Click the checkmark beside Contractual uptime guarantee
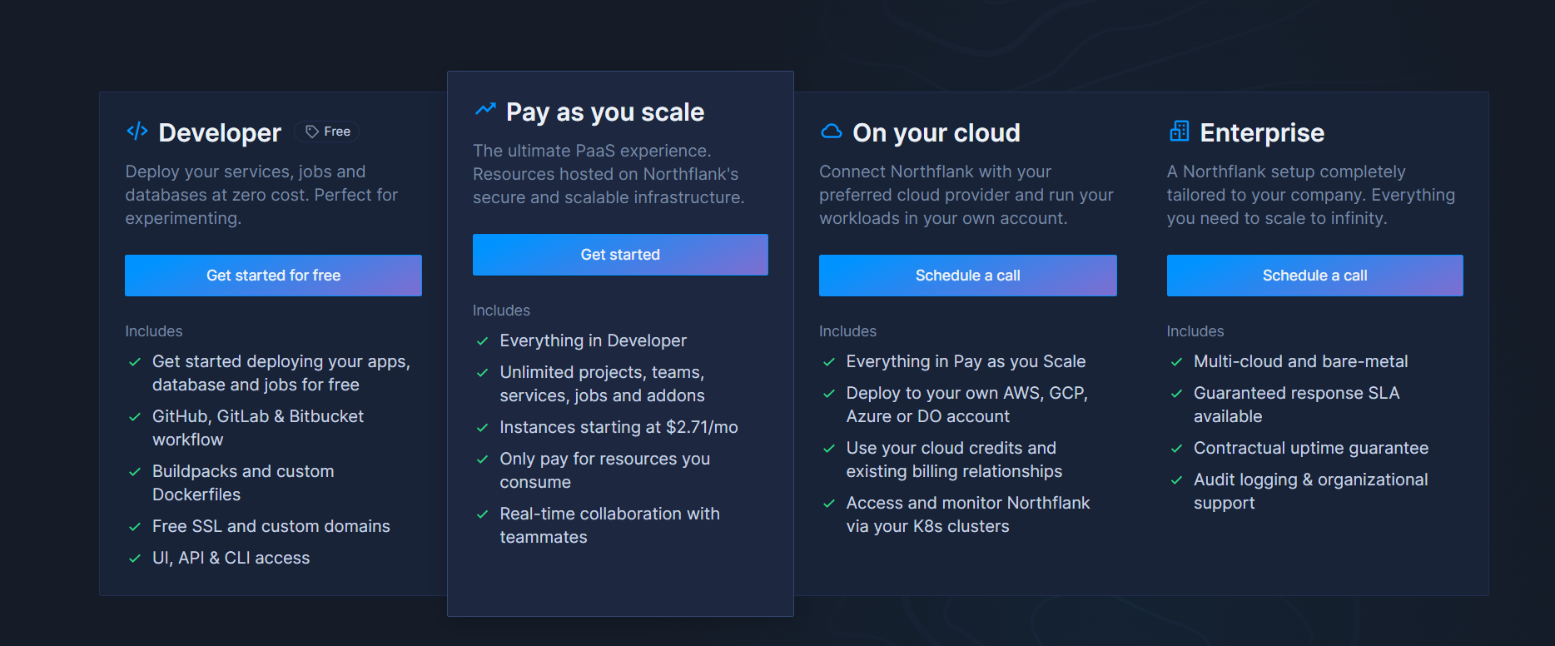This screenshot has width=1555, height=646. [x=1176, y=449]
